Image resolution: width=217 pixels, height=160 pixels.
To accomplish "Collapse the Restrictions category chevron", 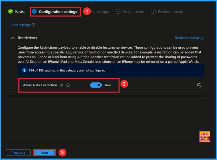I will 13,38.
